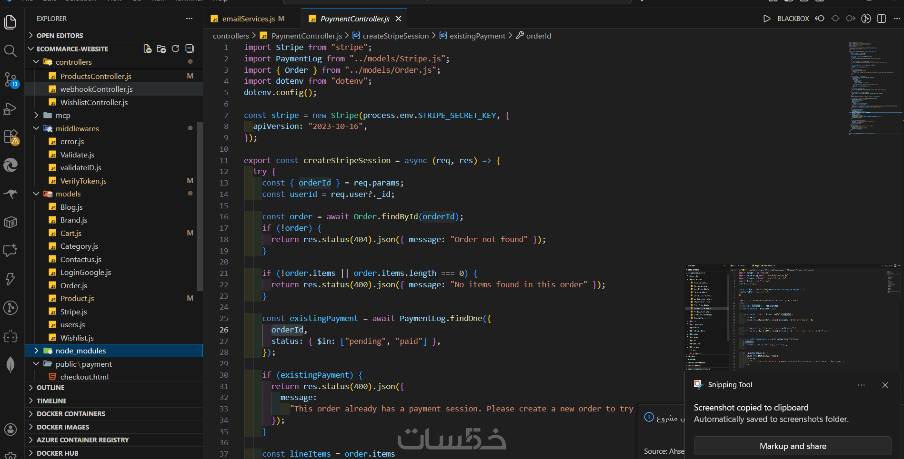904x459 pixels.
Task: Collapse the middlewares folder
Action: pos(114,128)
